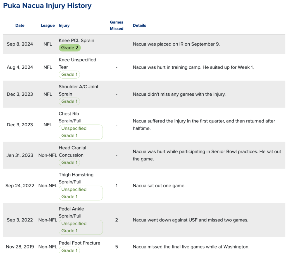Click the Details column header
Screen dimensions: 286x253
139,25
